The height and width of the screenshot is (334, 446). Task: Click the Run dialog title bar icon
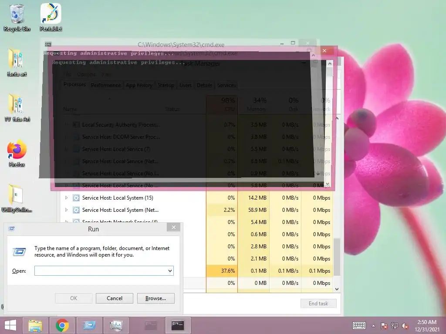pos(12,229)
